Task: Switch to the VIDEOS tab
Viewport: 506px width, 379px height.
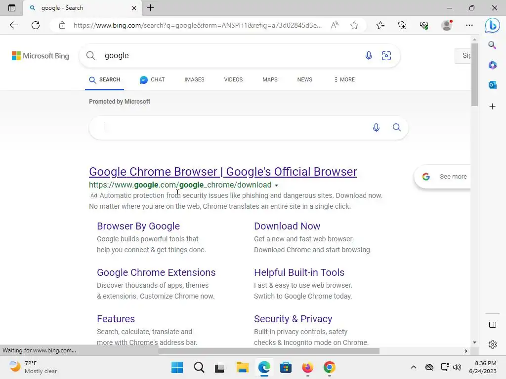Action: [233, 79]
